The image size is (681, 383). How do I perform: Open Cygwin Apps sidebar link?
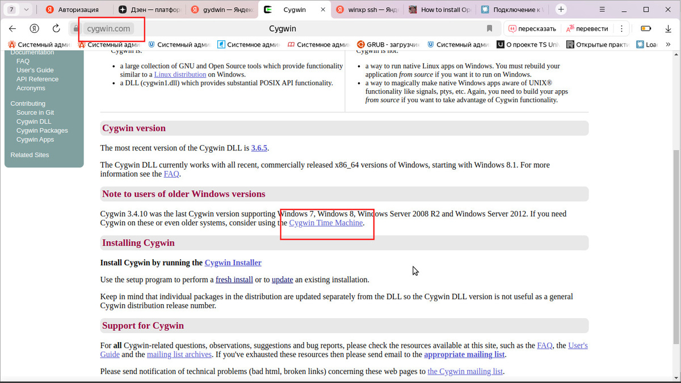tap(35, 140)
